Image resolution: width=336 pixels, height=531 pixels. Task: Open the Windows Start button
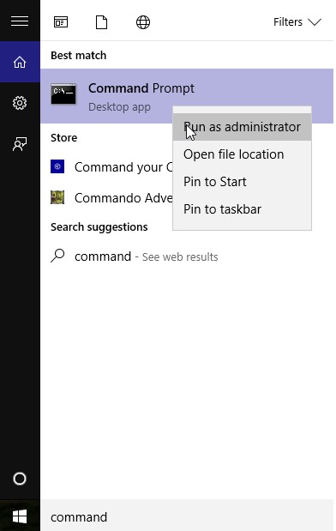[20, 517]
